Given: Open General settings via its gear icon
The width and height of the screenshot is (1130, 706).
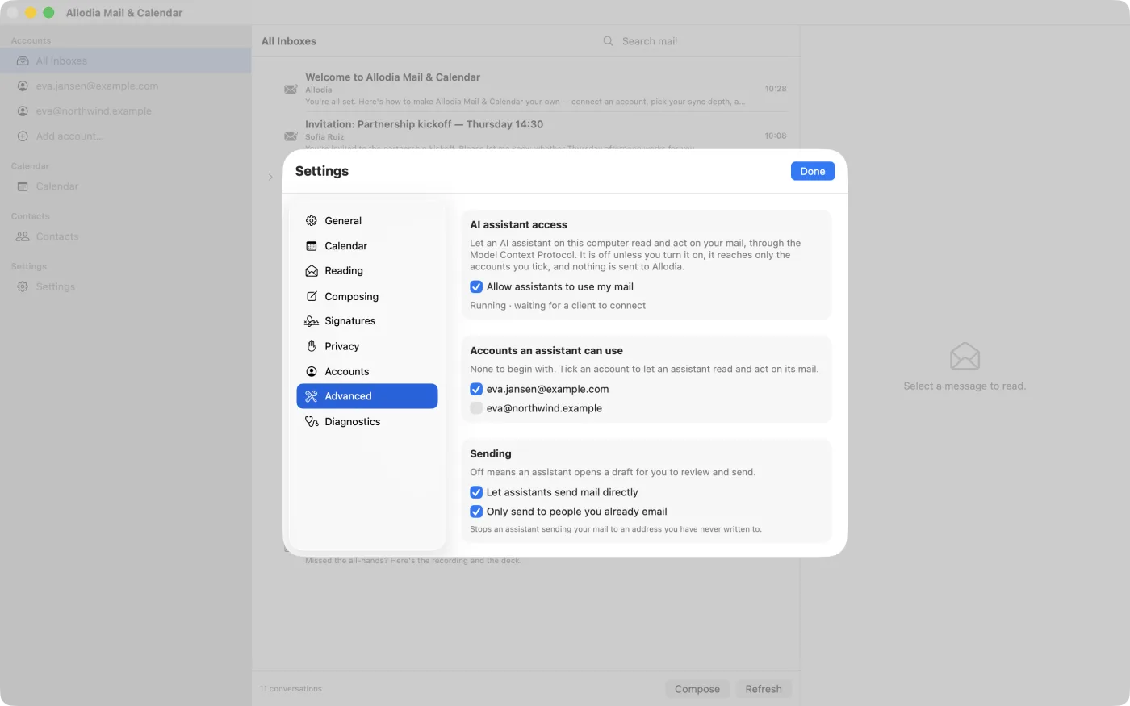Looking at the screenshot, I should point(312,221).
